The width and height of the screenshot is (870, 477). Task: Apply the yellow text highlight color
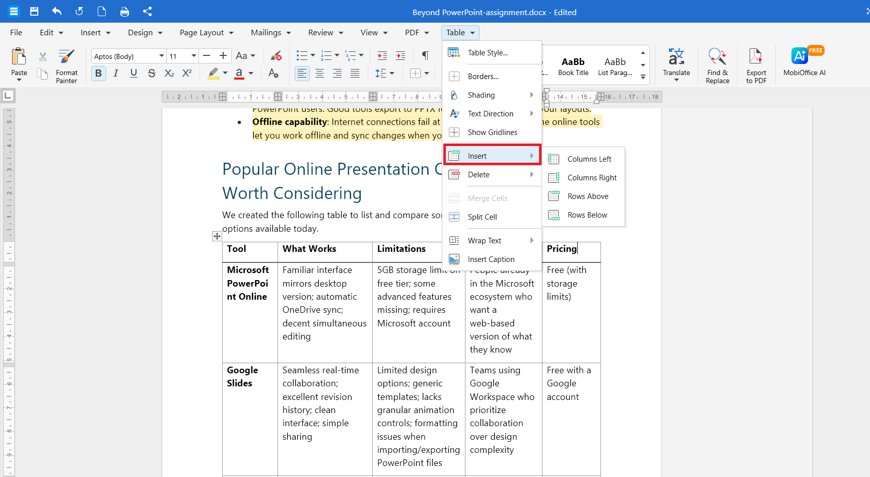(214, 74)
